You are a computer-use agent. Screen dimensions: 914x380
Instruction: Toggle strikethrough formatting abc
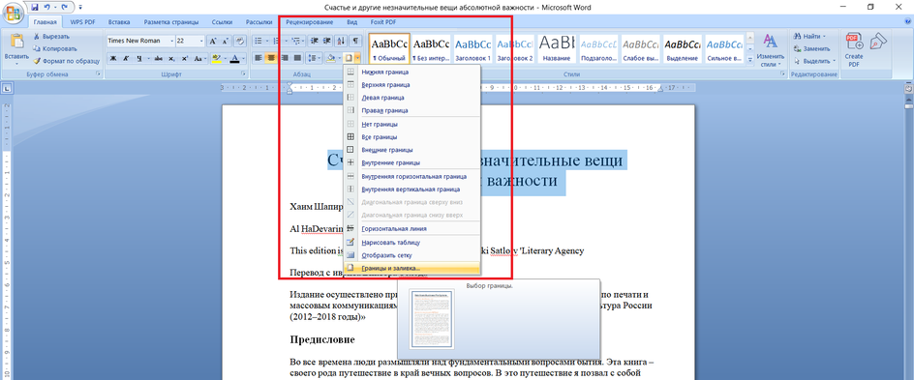coord(158,58)
